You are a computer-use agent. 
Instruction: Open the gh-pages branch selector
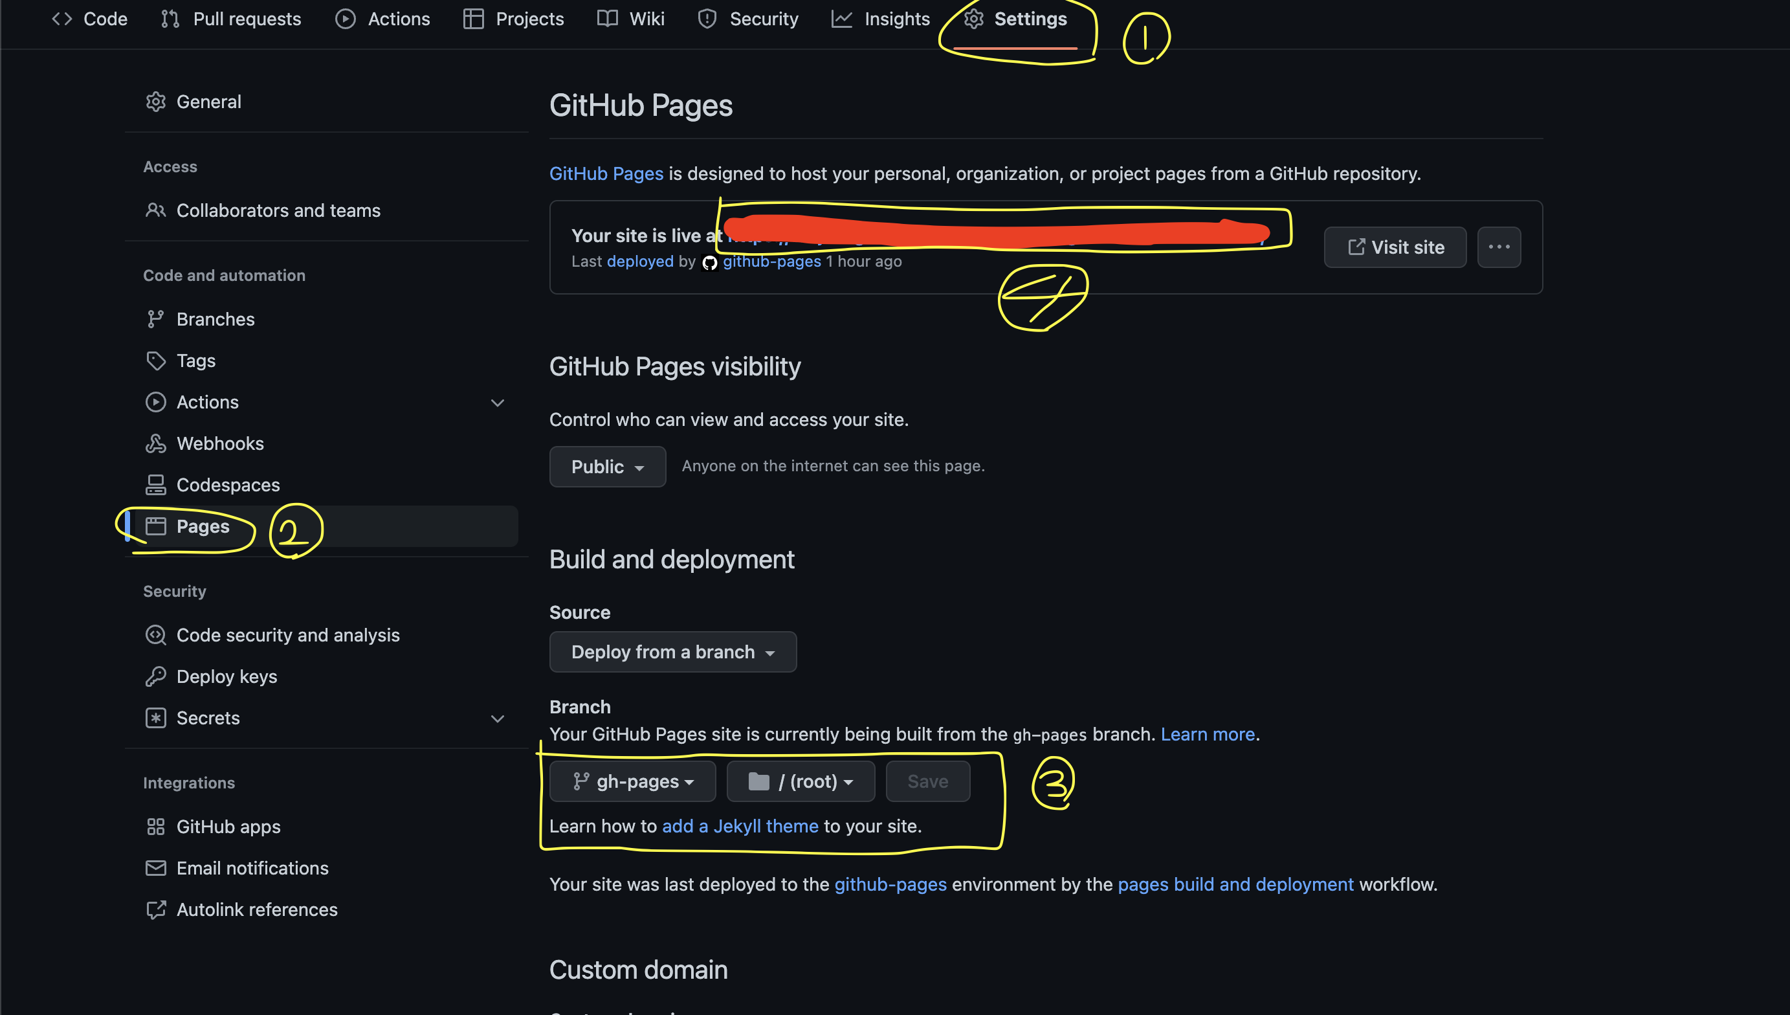point(633,781)
